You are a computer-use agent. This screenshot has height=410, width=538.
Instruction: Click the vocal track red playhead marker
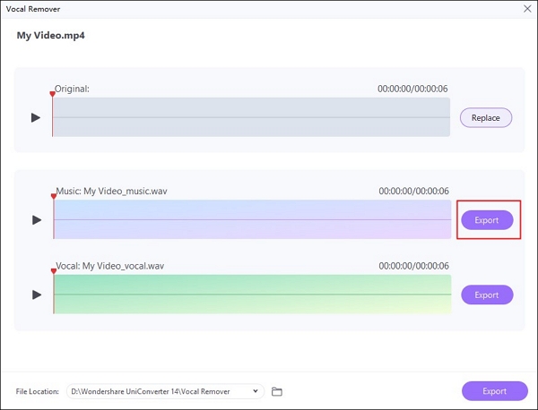(53, 271)
